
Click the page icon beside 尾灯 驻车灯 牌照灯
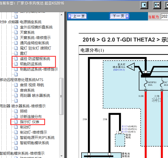(16, 48)
